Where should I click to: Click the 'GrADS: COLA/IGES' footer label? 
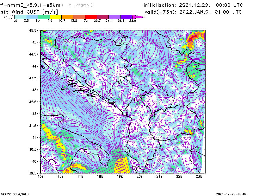[15, 194]
